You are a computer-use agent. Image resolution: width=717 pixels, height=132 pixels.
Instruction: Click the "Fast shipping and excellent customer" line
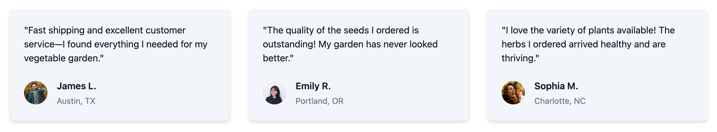click(105, 30)
